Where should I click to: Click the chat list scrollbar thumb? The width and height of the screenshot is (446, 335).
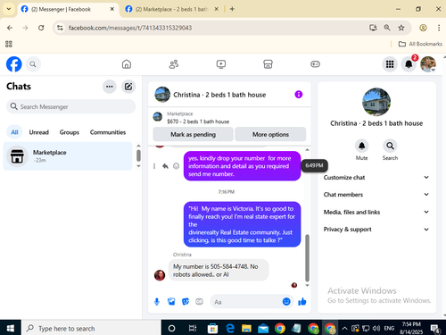pyautogui.click(x=138, y=155)
